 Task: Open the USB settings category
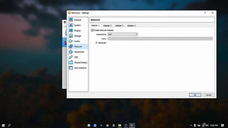click(x=78, y=57)
